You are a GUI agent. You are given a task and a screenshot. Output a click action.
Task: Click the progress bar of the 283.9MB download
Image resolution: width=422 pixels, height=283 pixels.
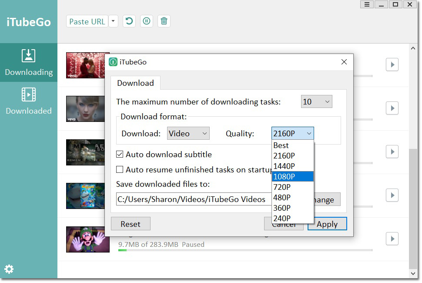(245, 250)
